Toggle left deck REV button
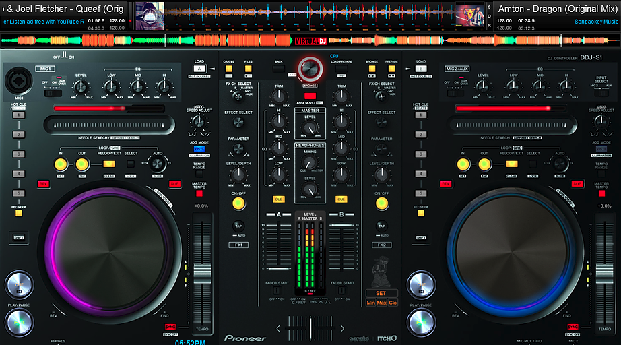 pyautogui.click(x=43, y=183)
